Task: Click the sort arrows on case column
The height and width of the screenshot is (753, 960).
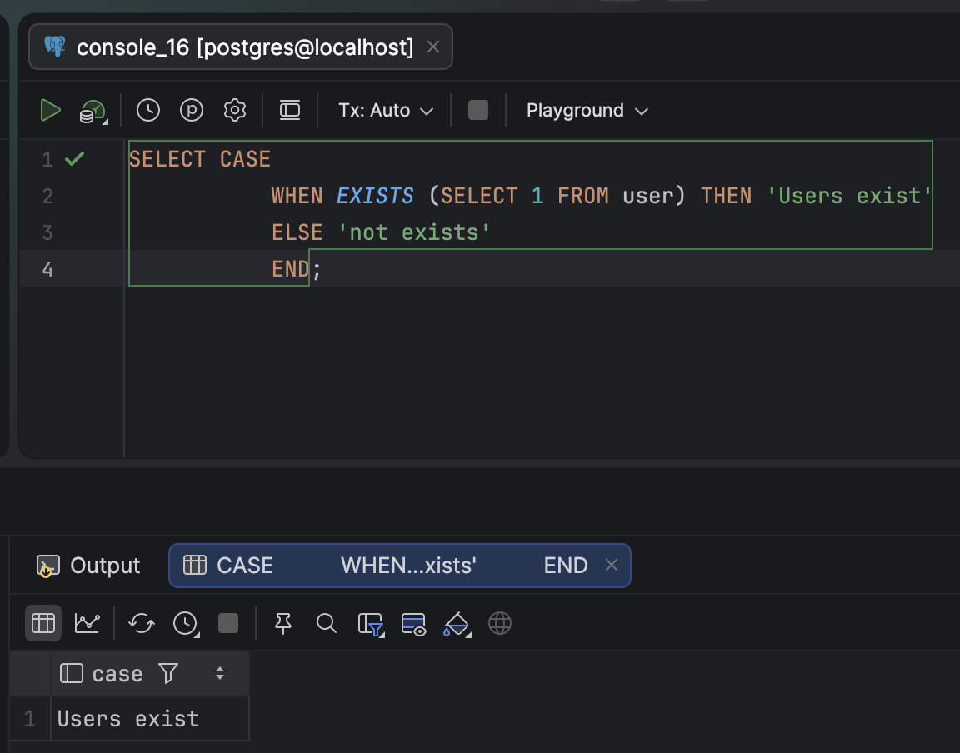Action: point(220,673)
